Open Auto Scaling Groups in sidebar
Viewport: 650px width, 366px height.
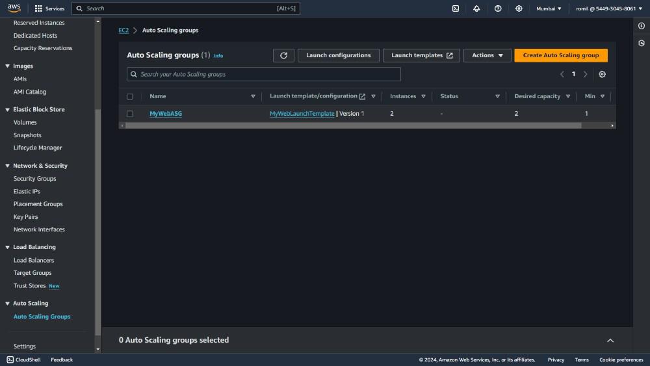pos(42,316)
